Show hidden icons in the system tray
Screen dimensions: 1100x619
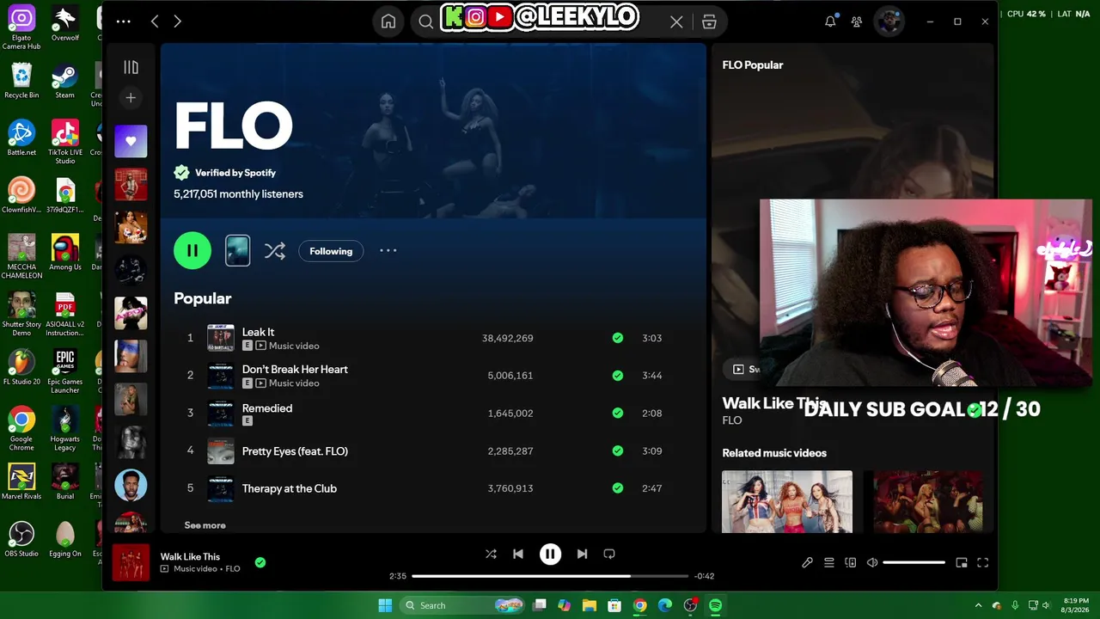(978, 605)
